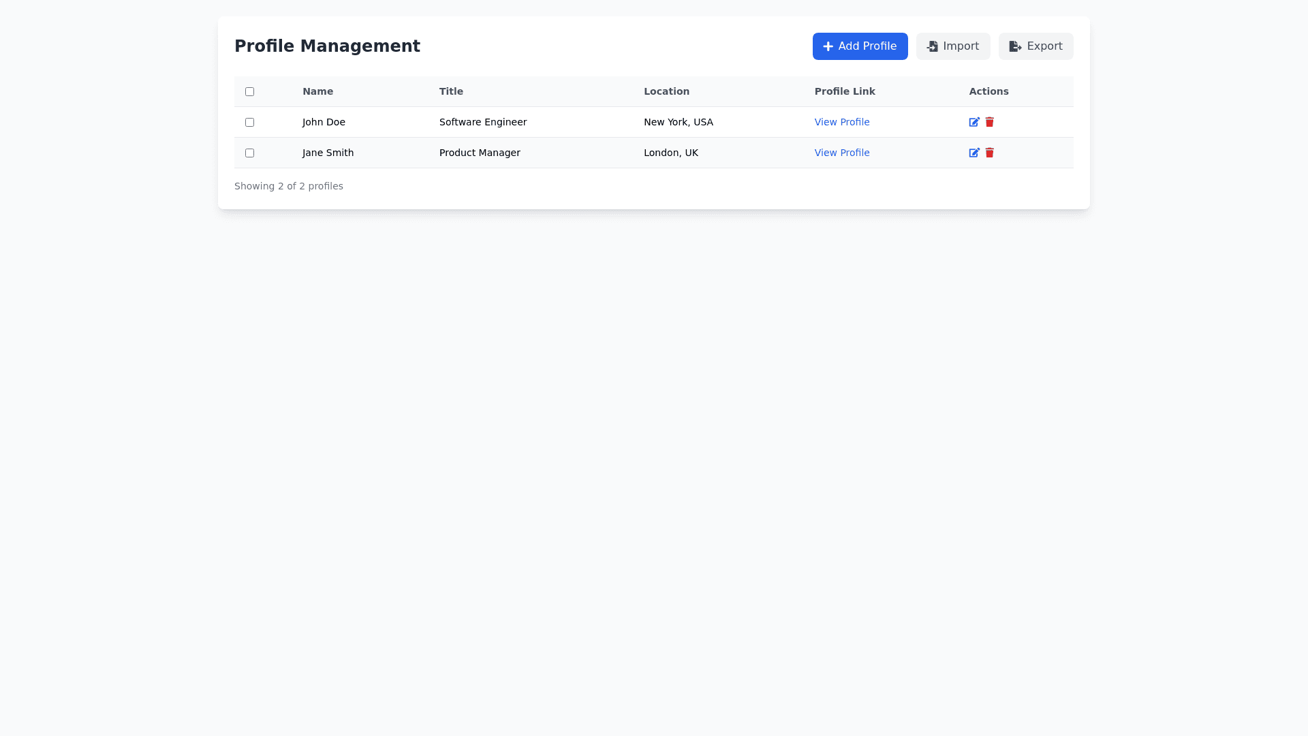Click delete trash icon for John Doe
The height and width of the screenshot is (736, 1308).
990,122
